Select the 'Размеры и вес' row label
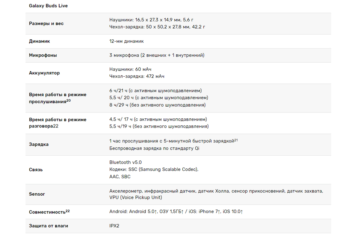 (x=46, y=23)
